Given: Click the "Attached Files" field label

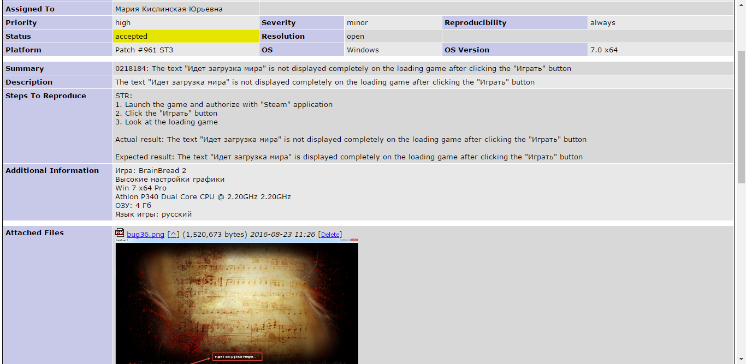Looking at the screenshot, I should (x=34, y=233).
